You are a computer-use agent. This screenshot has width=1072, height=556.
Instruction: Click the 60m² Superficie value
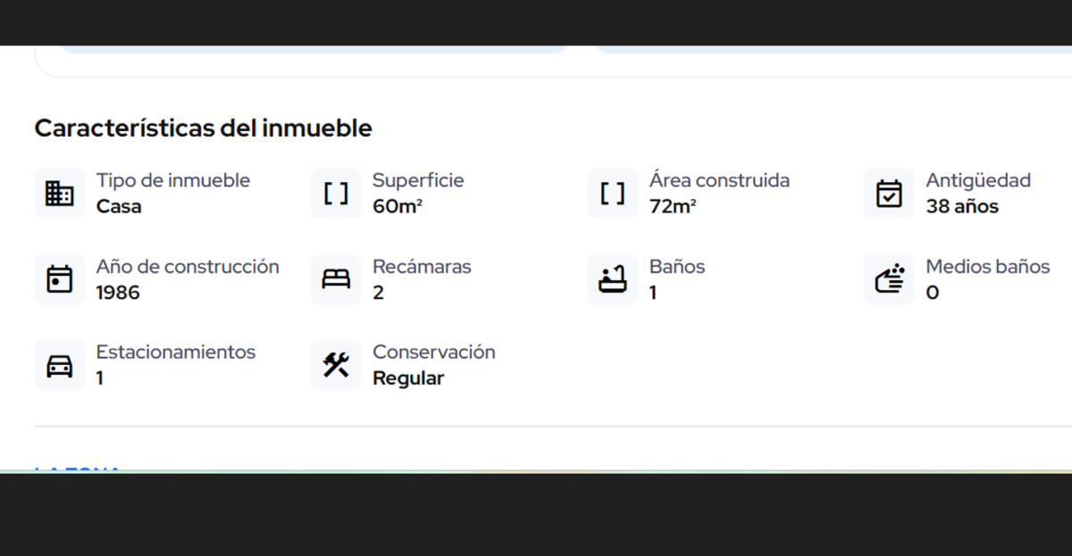tap(398, 207)
